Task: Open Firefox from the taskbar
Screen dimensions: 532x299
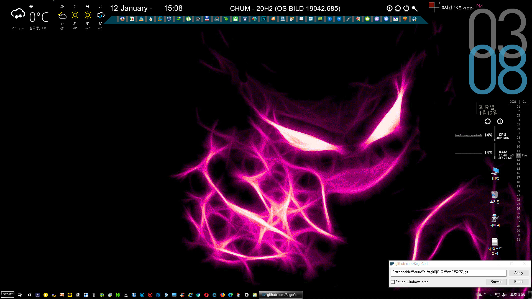Action: 222,295
